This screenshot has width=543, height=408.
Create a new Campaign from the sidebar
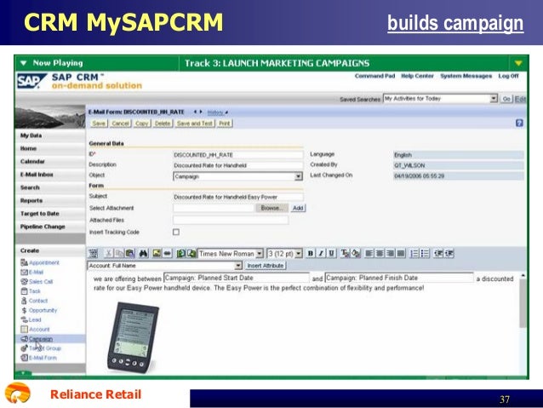[x=41, y=339]
